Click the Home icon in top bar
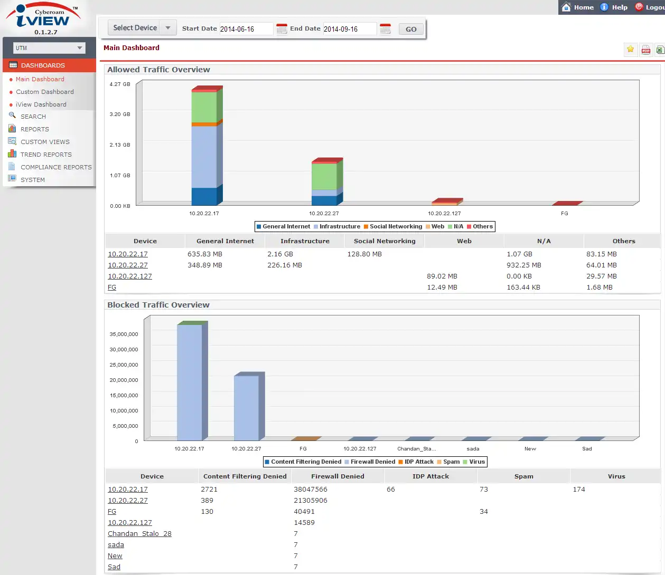Screen dimensions: 665x575 coord(566,7)
